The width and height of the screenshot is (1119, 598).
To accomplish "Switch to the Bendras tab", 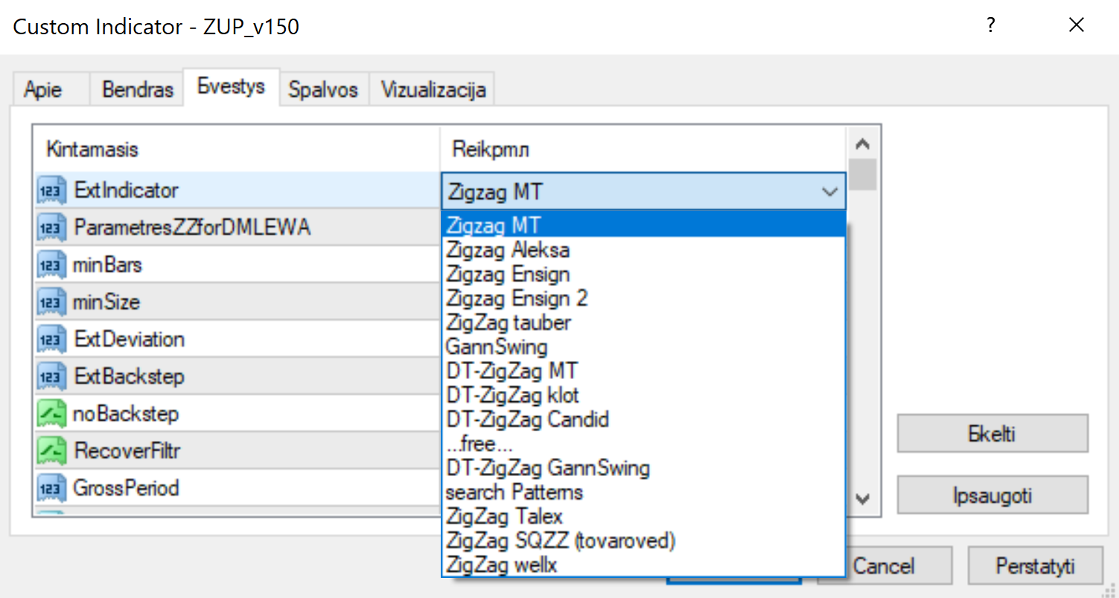I will [138, 90].
